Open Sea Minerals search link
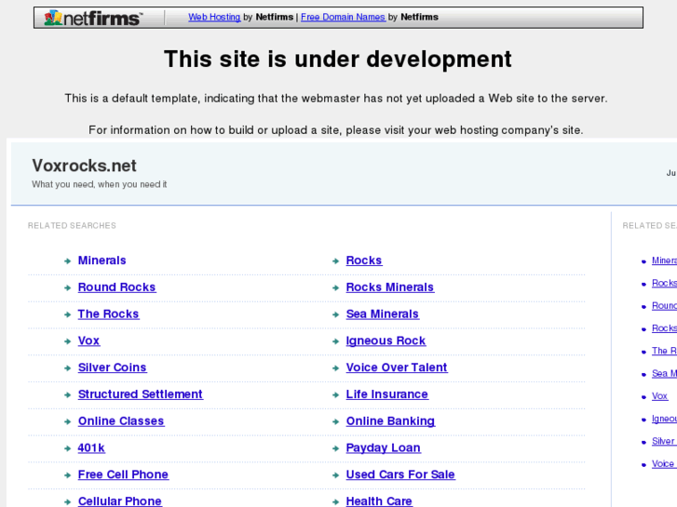The width and height of the screenshot is (677, 507). (383, 314)
